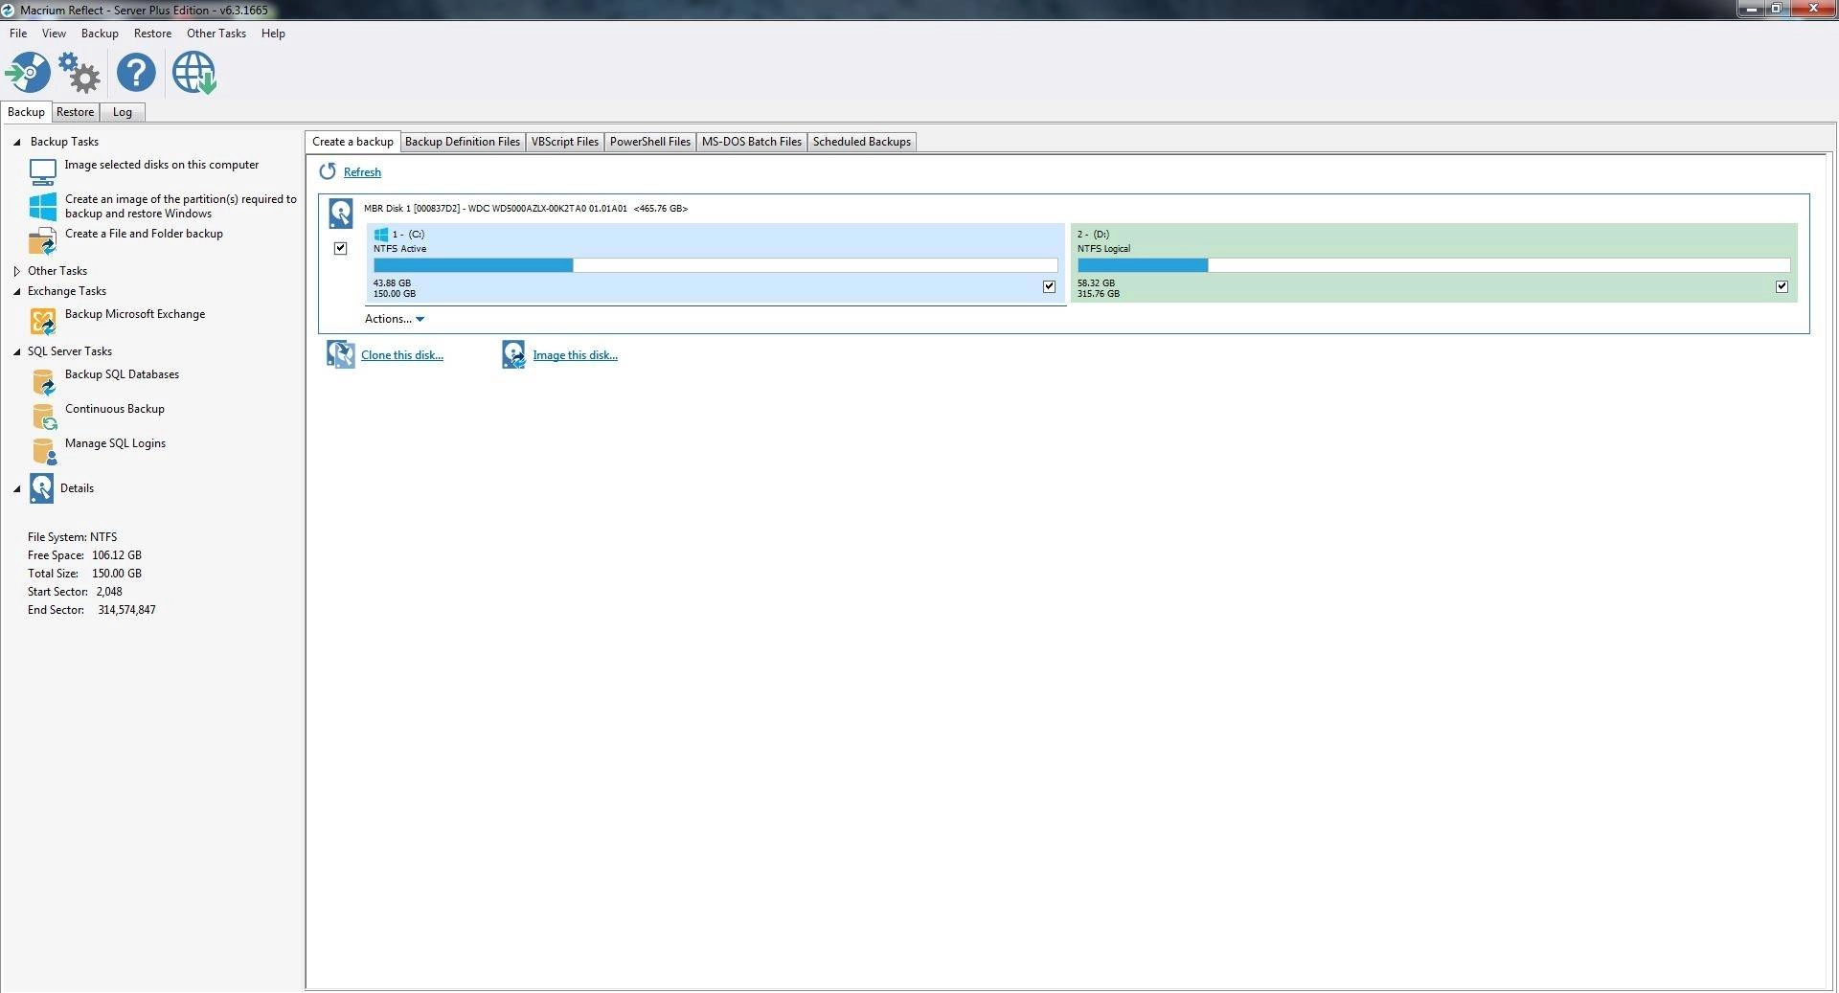The width and height of the screenshot is (1839, 993).
Task: Open the File menu
Action: (18, 34)
